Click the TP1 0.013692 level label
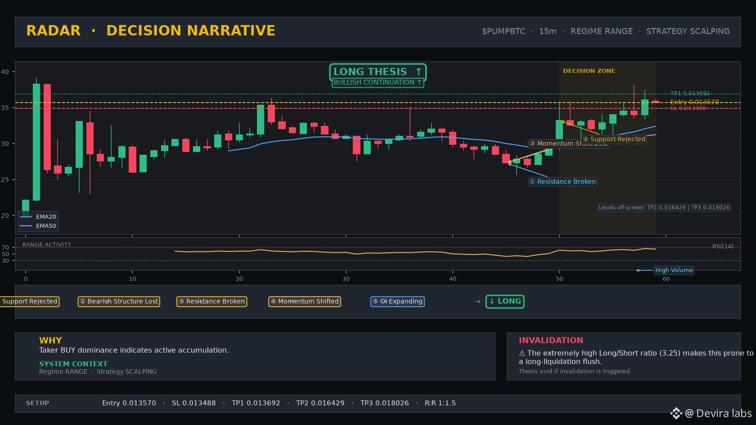 [690, 94]
